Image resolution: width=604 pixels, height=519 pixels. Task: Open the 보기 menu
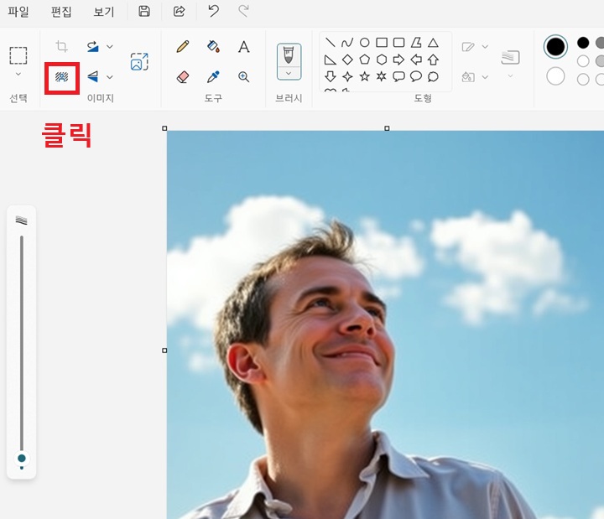(104, 12)
